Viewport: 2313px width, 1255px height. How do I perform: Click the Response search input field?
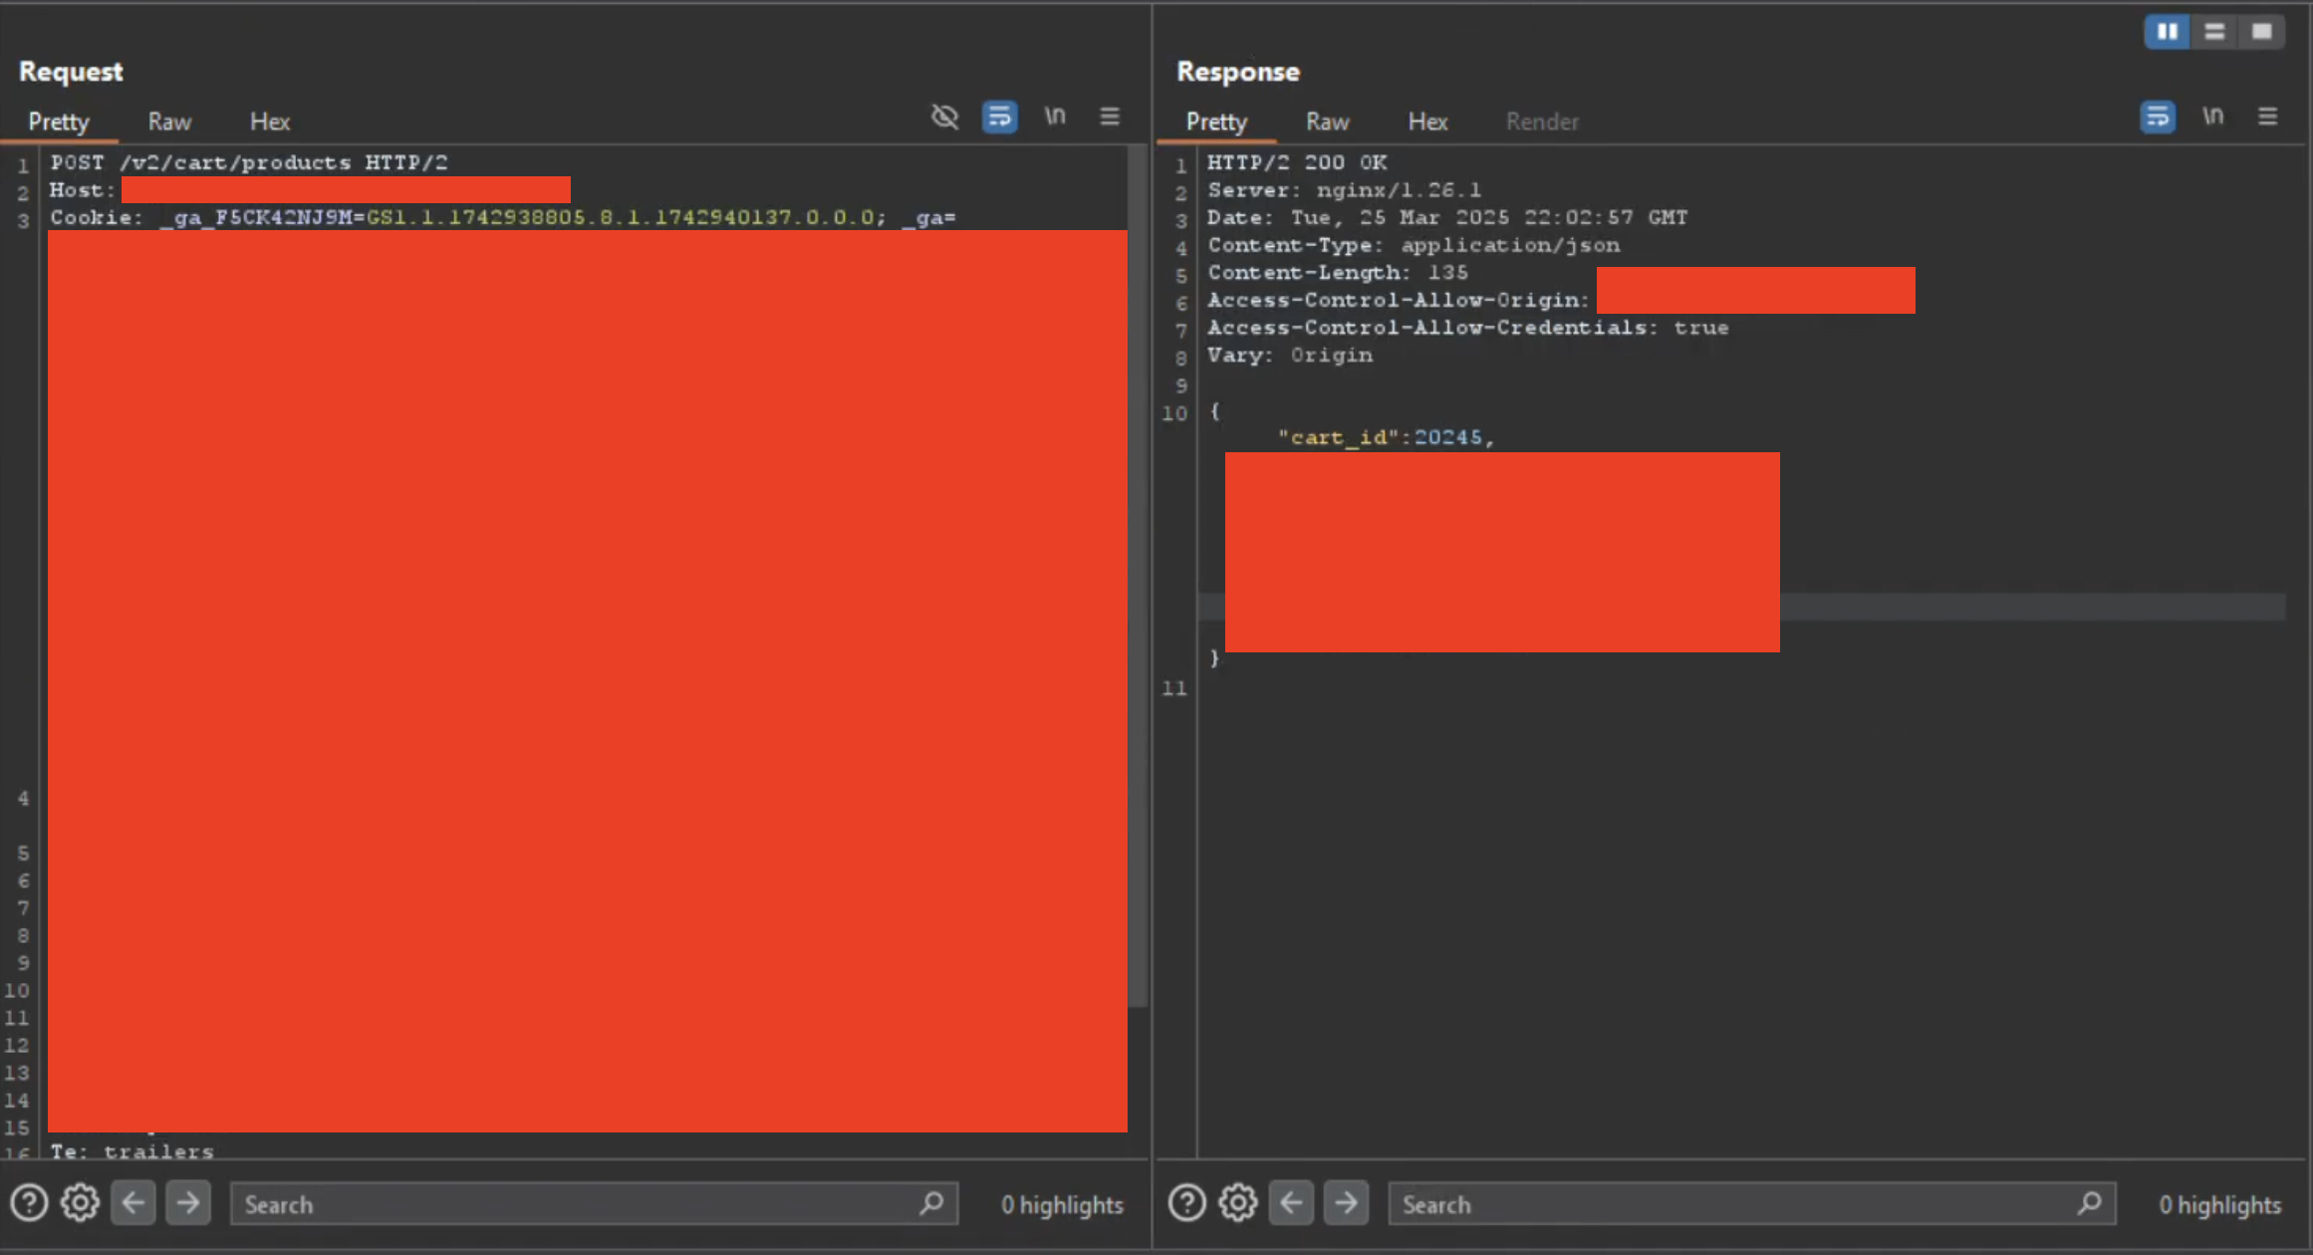(1752, 1204)
